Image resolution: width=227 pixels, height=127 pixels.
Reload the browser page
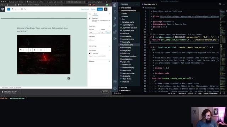tap(7, 5)
